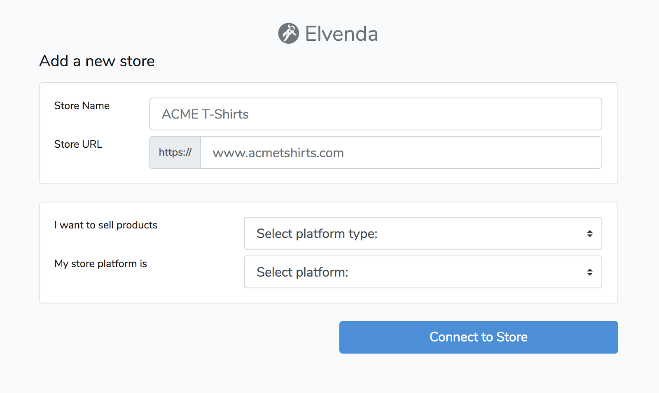Click the Elvenda brand name text
659x393 pixels.
click(x=341, y=34)
